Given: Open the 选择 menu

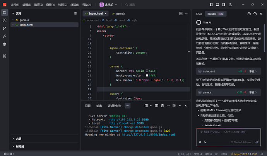Looking at the screenshot, I should click(38, 5).
